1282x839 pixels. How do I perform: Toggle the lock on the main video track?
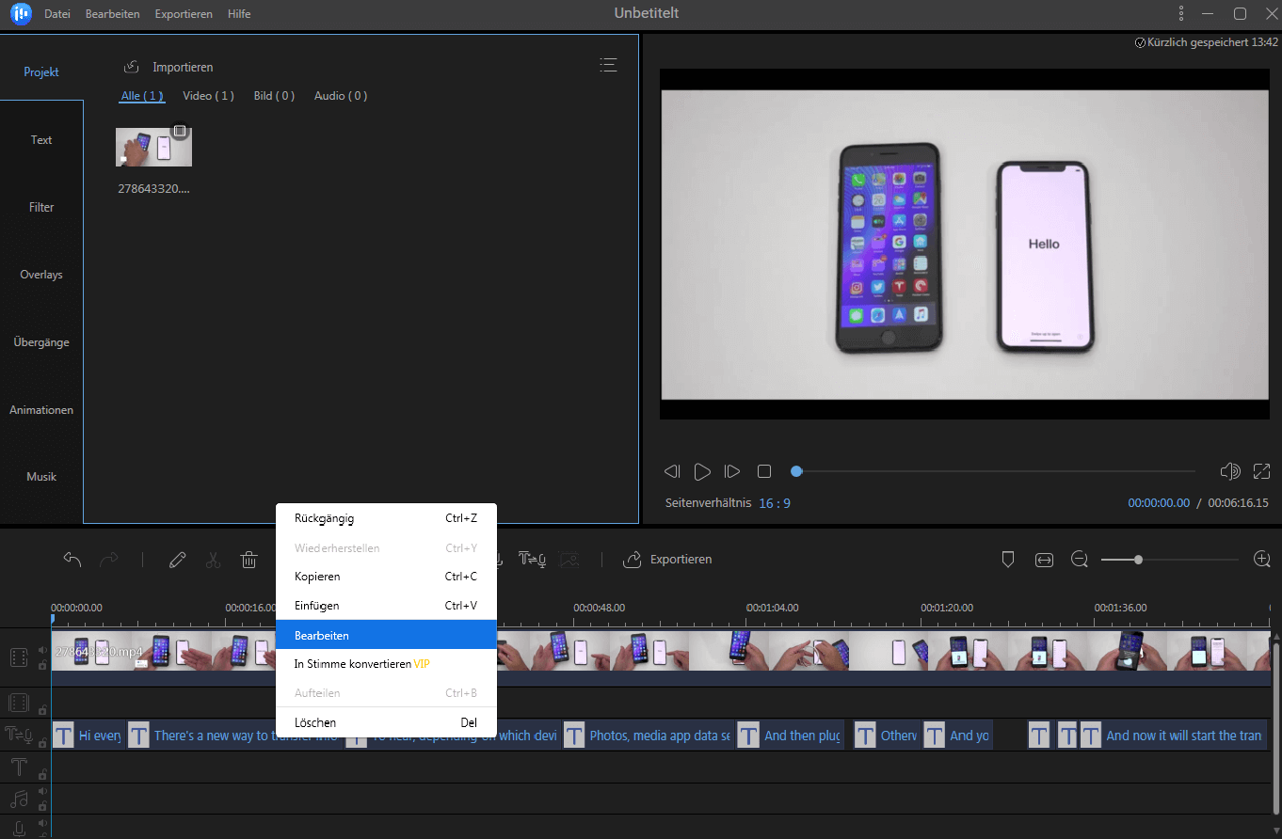tap(42, 665)
